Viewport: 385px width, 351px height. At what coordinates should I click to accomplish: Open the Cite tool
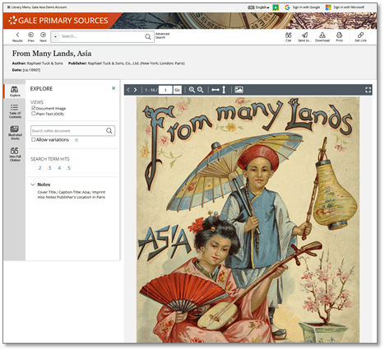tap(288, 37)
